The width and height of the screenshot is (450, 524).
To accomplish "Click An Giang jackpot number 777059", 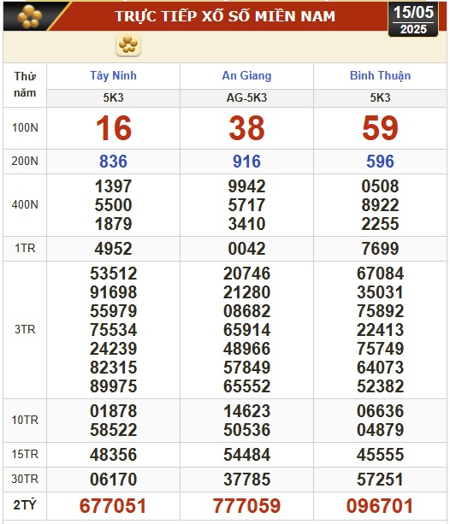I will click(x=246, y=505).
